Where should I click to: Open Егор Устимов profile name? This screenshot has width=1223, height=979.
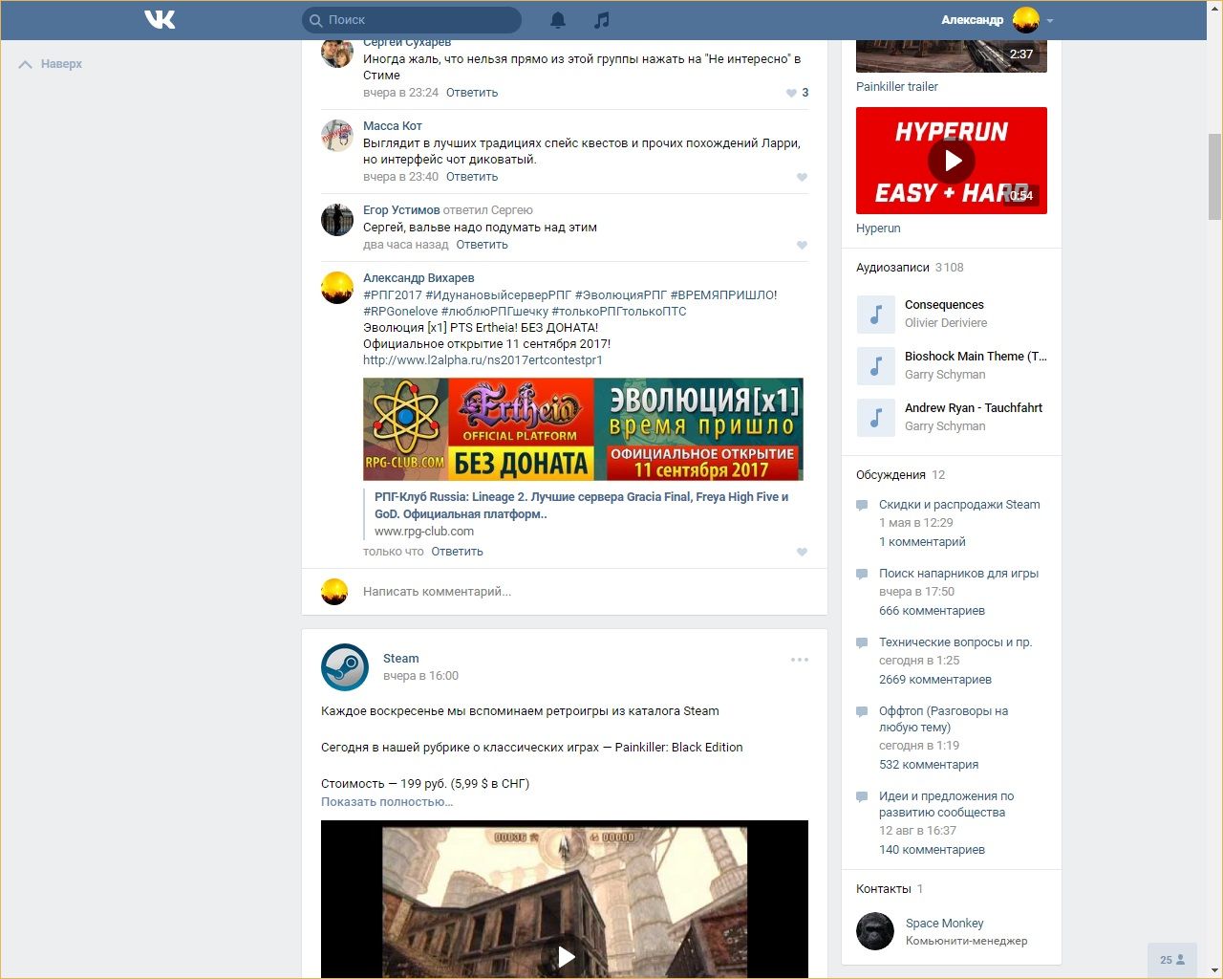pos(401,210)
